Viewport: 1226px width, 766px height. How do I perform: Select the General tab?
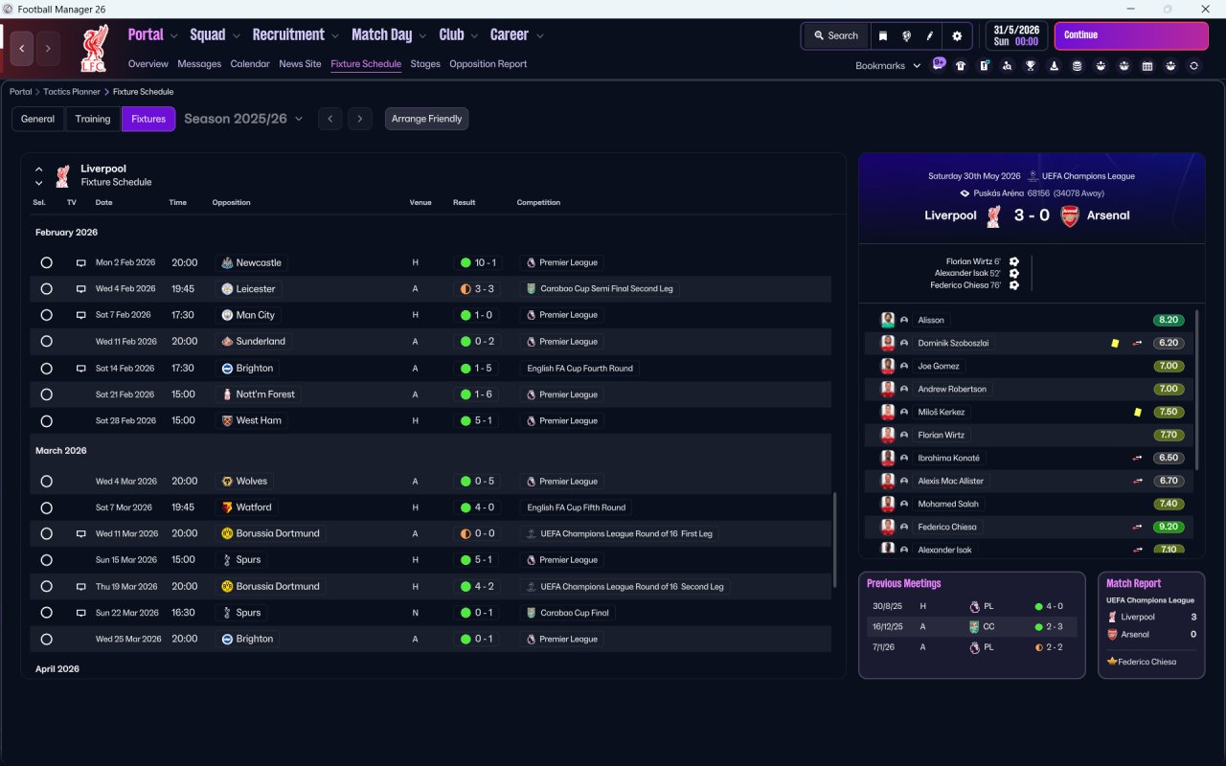(x=38, y=119)
